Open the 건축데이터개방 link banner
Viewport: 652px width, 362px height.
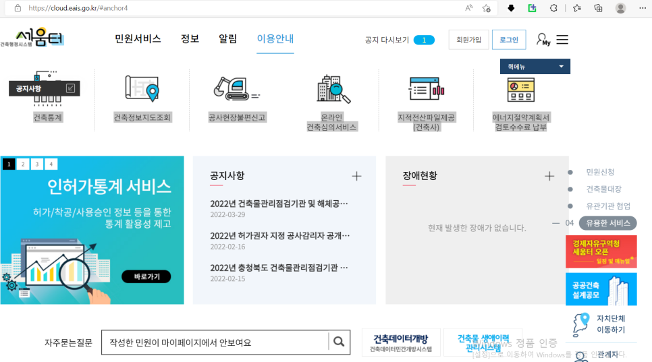coord(401,342)
